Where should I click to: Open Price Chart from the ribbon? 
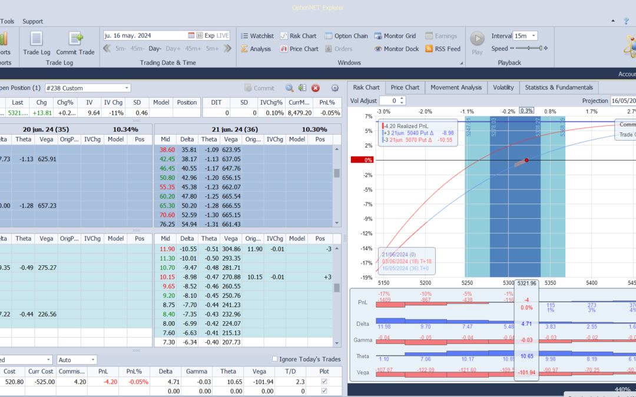299,49
